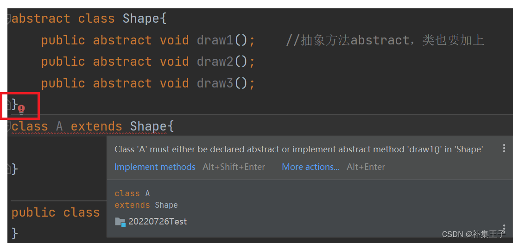This screenshot has height=243, width=513.
Task: Open the three-dot menu at the popup's bottom
Action: click(504, 228)
